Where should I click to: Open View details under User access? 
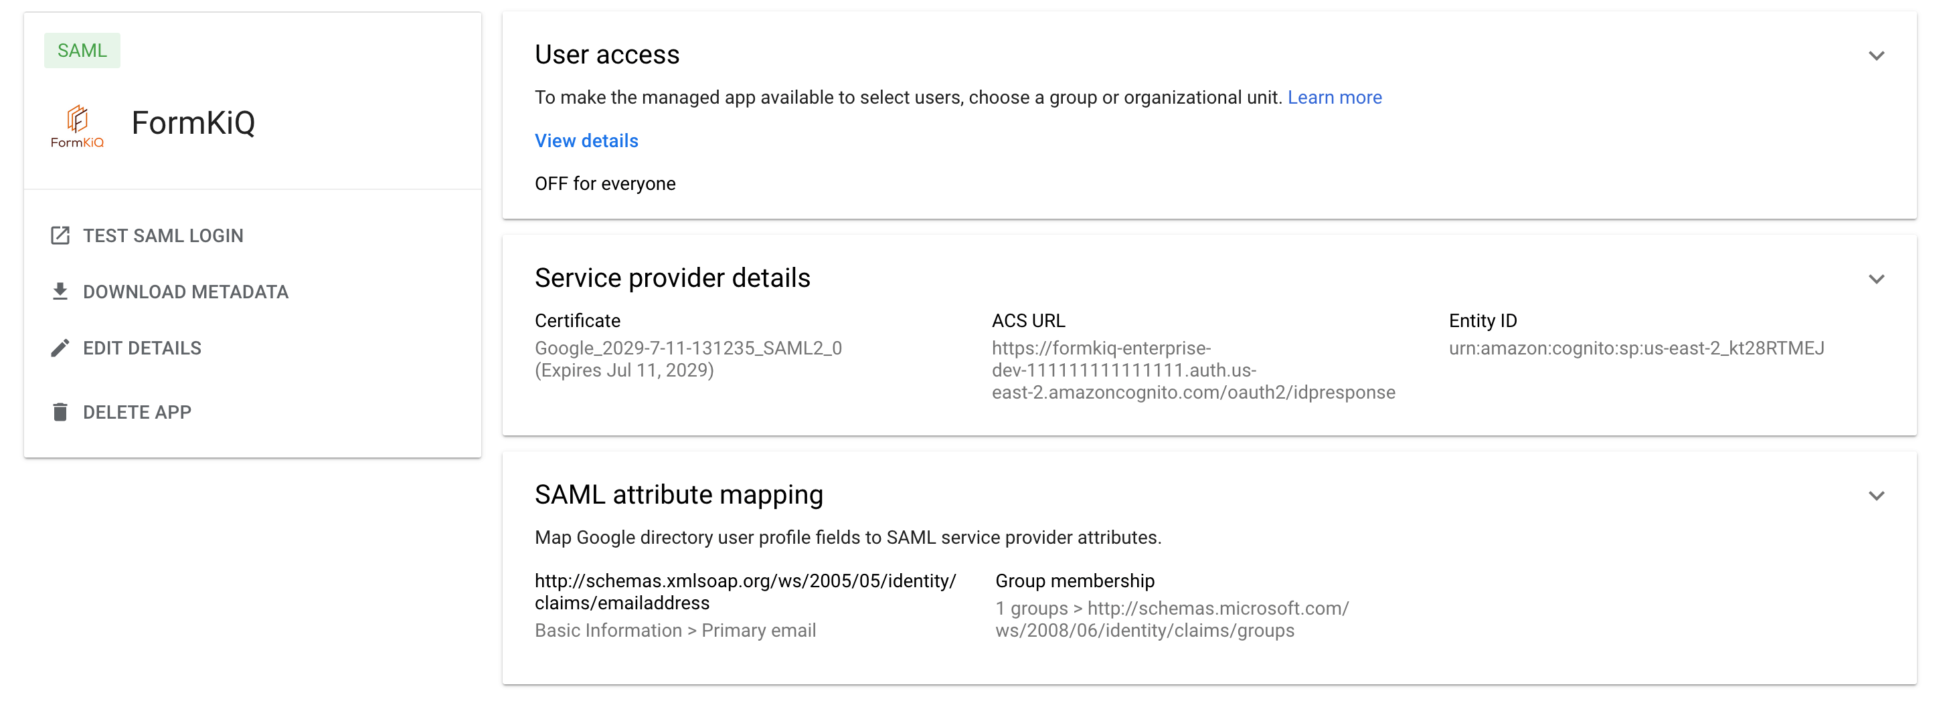(586, 140)
